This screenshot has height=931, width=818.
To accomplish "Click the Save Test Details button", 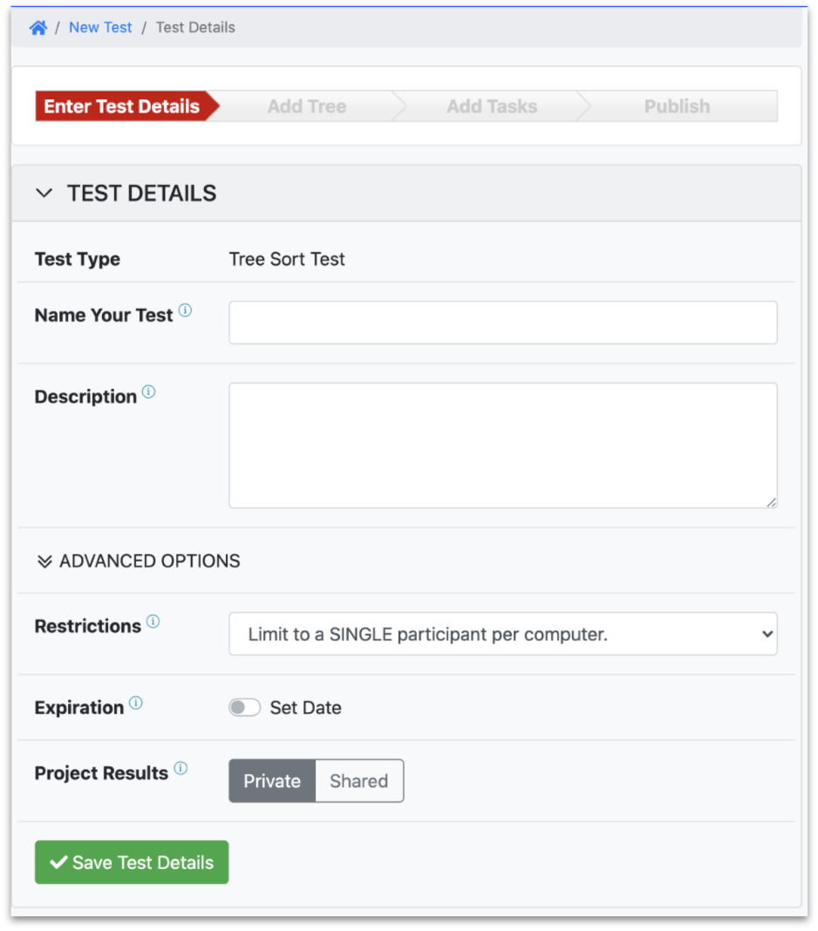I will [132, 862].
